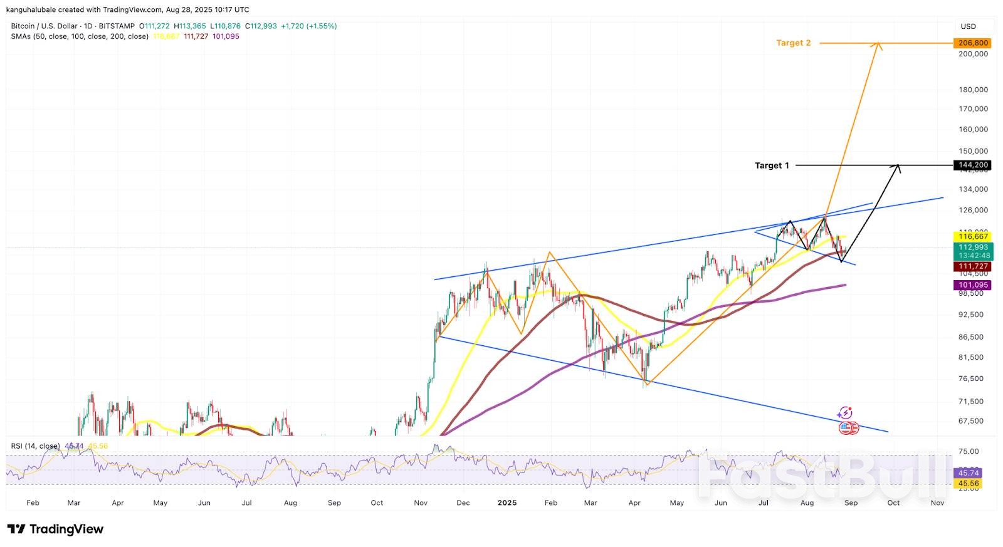Click the TradingView logo at bottom left

(x=55, y=529)
